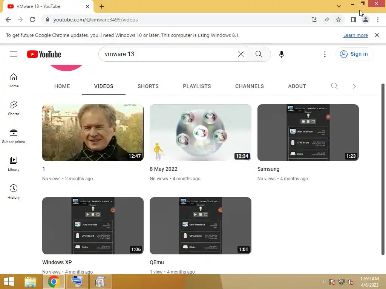Go to Home in the sidebar
The image size is (386, 289).
click(x=14, y=81)
